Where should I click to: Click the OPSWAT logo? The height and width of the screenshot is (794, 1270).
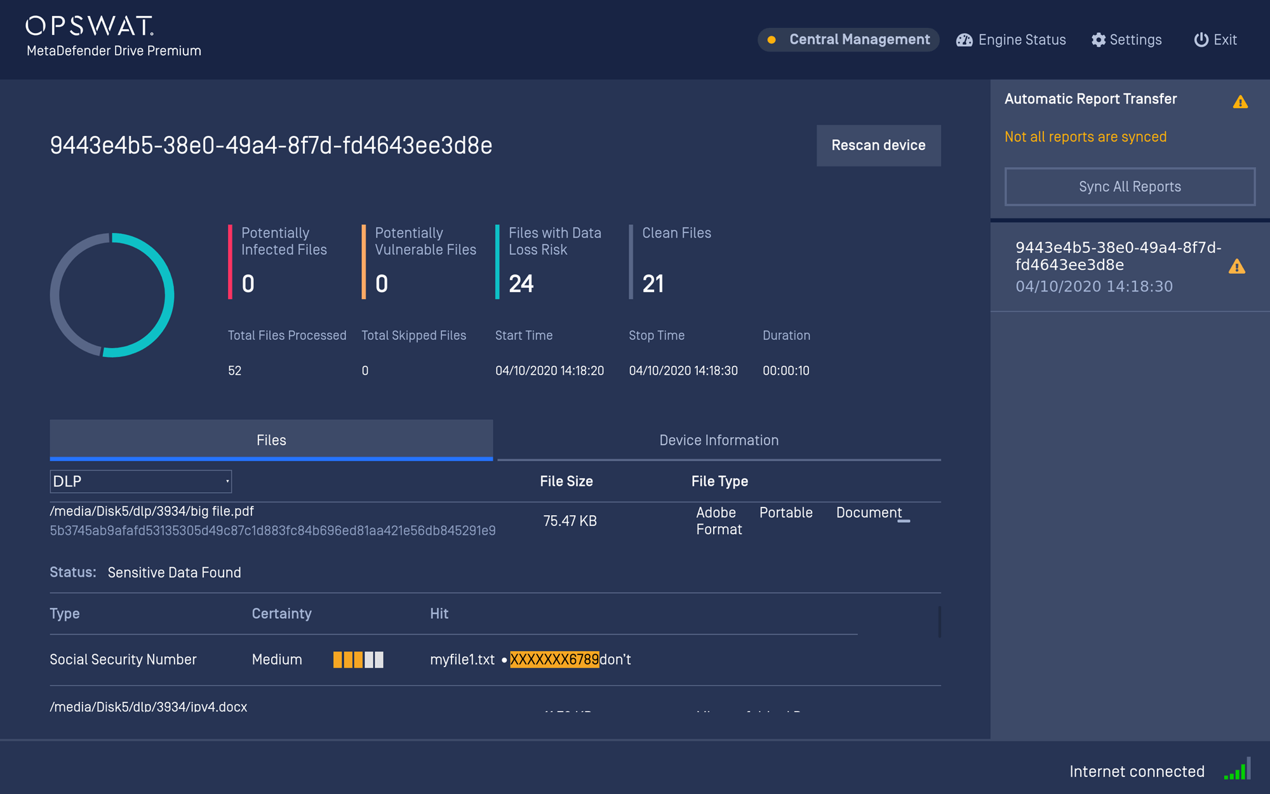[90, 26]
